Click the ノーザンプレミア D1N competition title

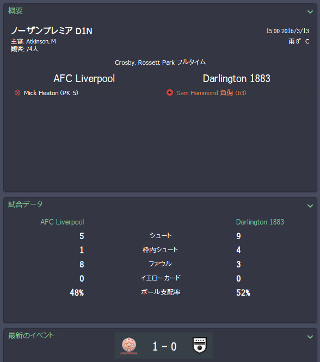coord(52,30)
